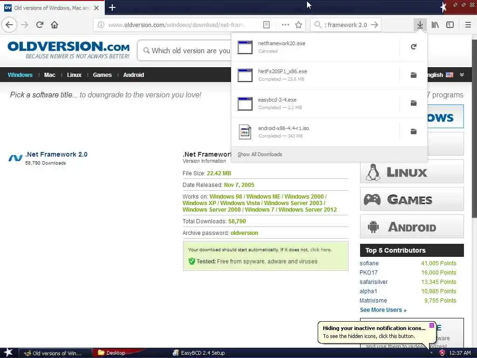Viewport: 477px width, 358px height.
Task: Bookmark this page with the star icon
Action: coord(299,25)
